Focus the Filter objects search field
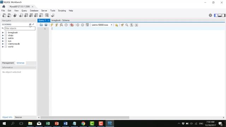Viewport: 226px width, 127px height. tap(20, 28)
